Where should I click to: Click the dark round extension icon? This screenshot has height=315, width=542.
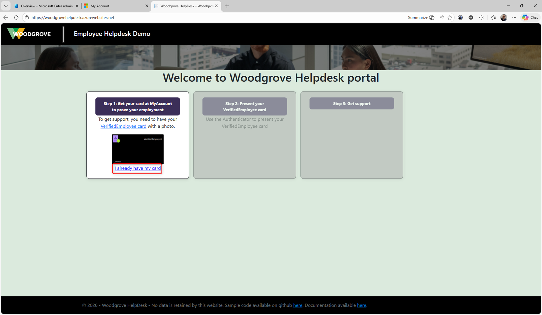point(471,17)
